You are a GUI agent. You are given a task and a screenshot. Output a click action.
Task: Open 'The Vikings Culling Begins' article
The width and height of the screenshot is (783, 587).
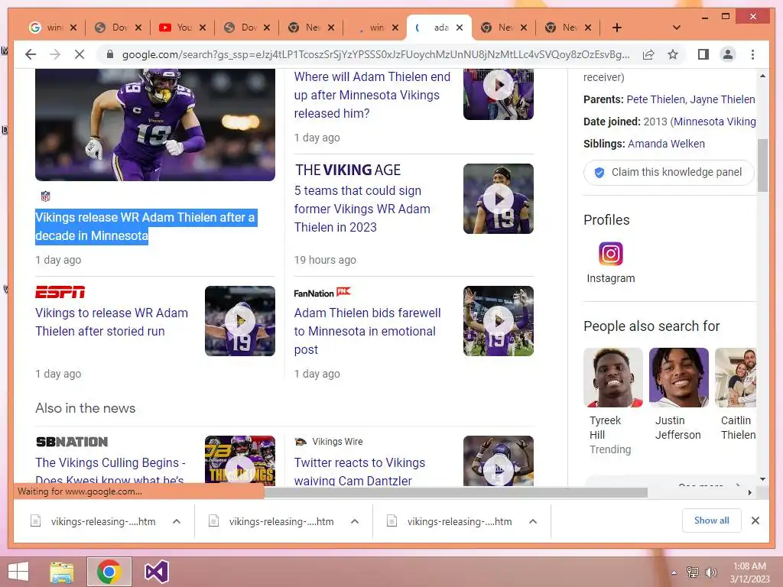(110, 471)
